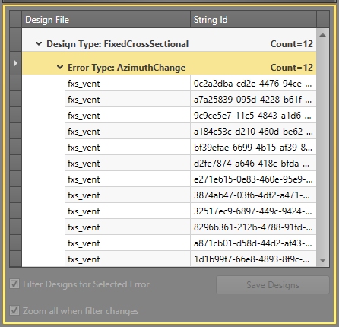Sort by the String Id column header

[253, 19]
